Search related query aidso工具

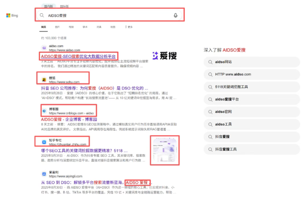pos(251,124)
